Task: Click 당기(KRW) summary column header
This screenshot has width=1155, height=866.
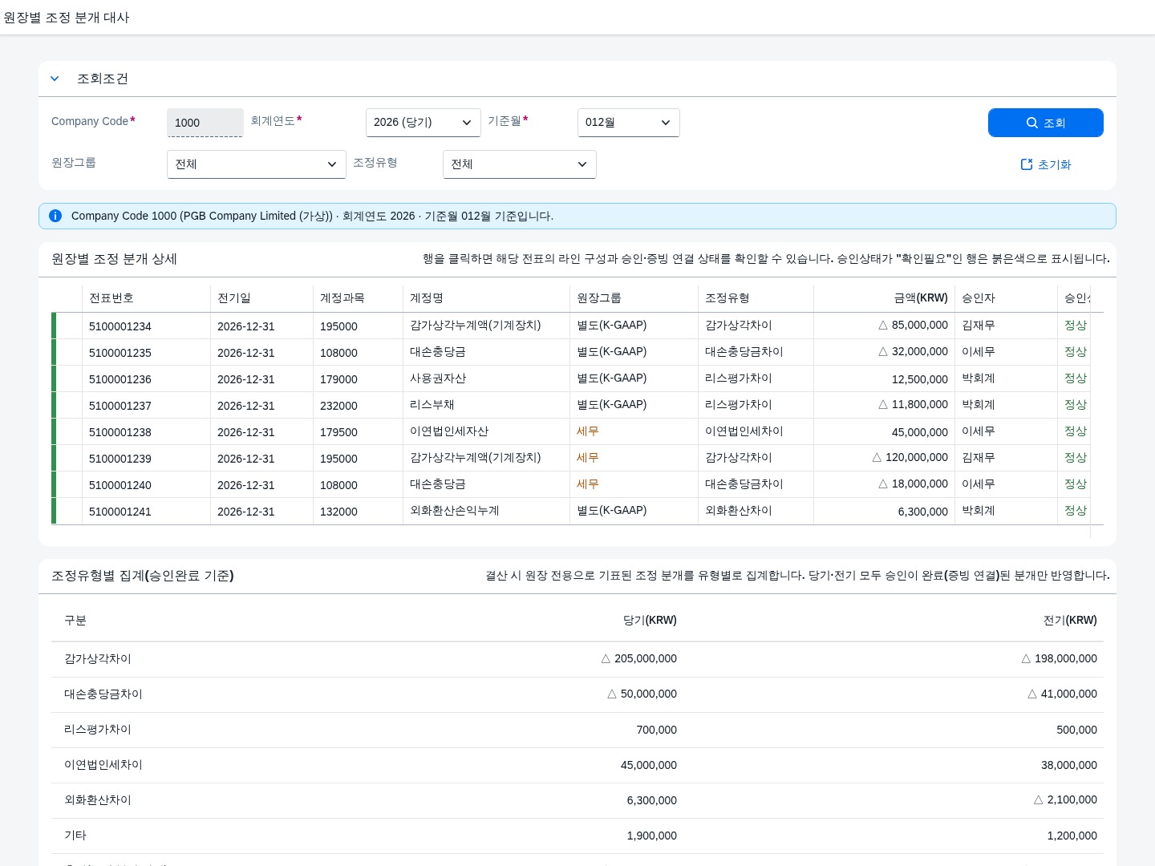Action: tap(650, 621)
